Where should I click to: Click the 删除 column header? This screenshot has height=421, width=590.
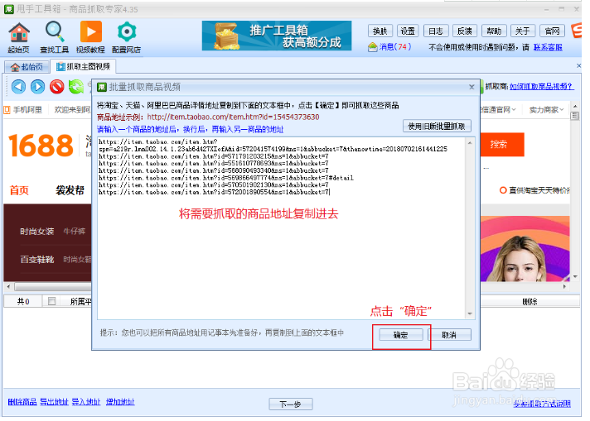530,301
